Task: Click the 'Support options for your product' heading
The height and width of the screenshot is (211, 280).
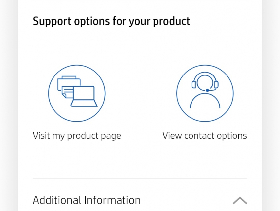Action: click(111, 21)
